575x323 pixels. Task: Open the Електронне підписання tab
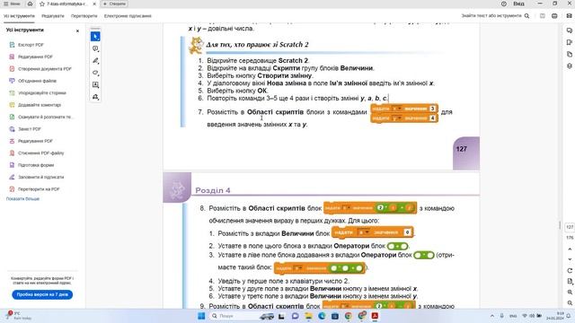tap(128, 16)
